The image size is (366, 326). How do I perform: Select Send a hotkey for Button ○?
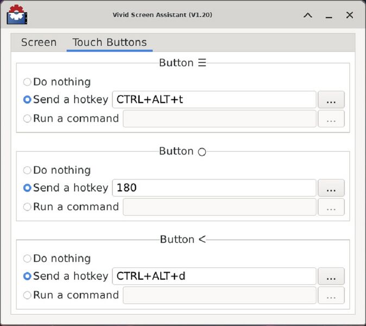click(x=27, y=189)
